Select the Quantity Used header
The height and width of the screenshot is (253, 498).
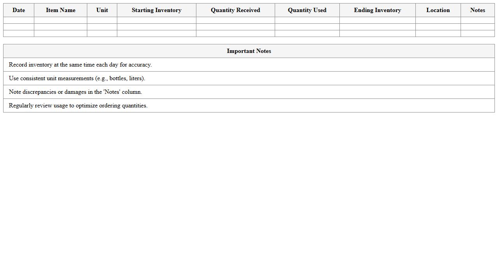coord(307,10)
